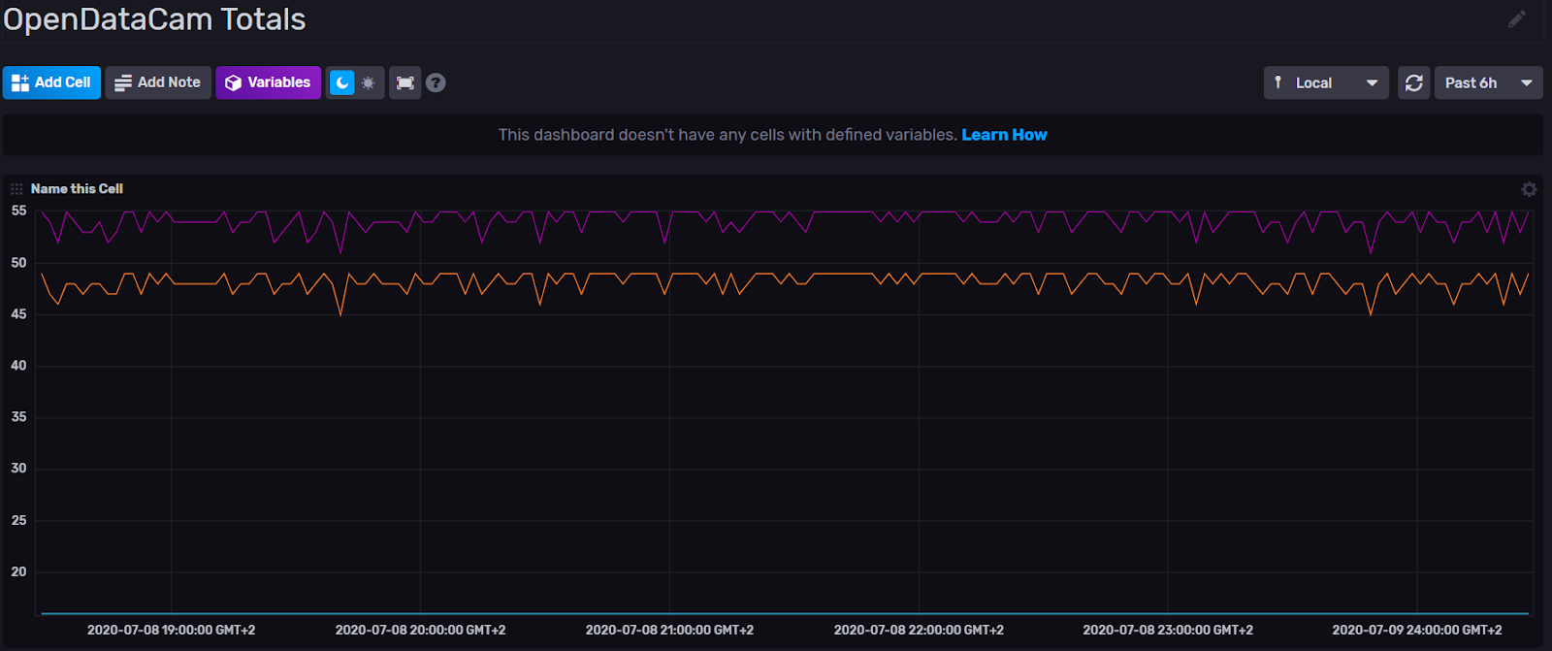Open help via the question mark icon
The image size is (1552, 651).
[x=436, y=82]
